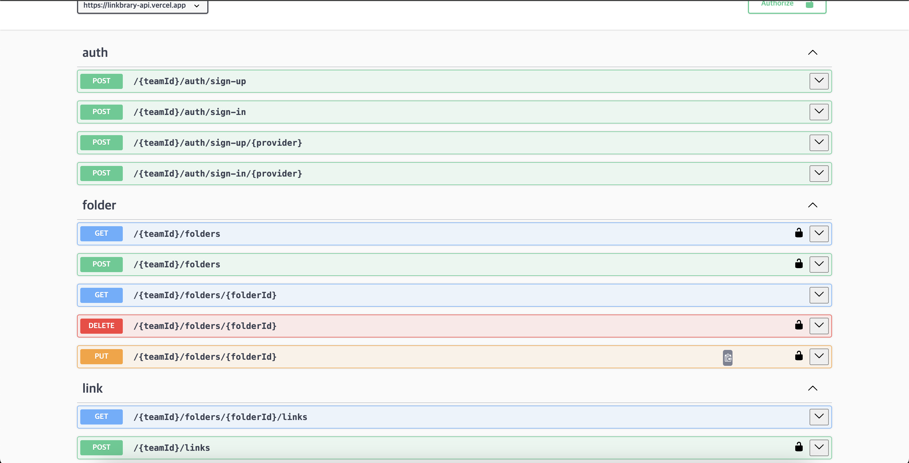Screen dimensions: 909x463
Task: Click the POST badge for auth/sign-in
Action: 101,112
